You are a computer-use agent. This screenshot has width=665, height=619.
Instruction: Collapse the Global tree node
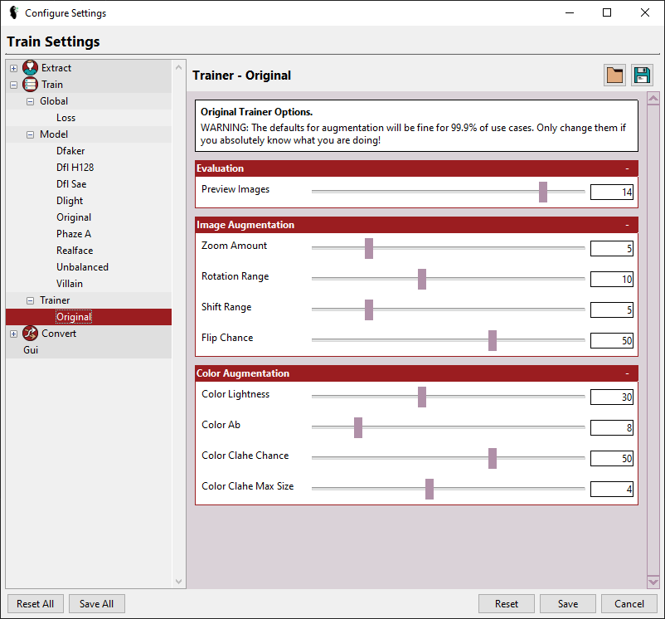click(31, 101)
